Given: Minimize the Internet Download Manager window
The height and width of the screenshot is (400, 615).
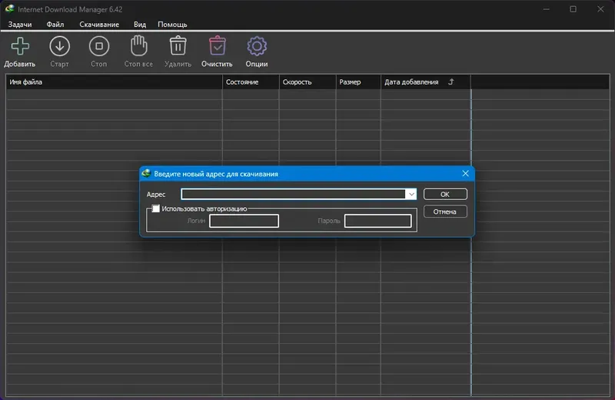Looking at the screenshot, I should (547, 9).
